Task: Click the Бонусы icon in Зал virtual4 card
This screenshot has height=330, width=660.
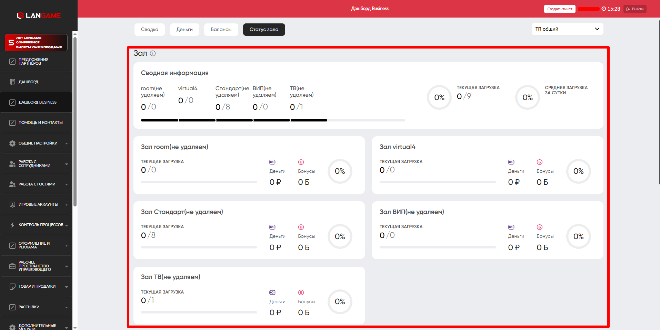Action: (540, 162)
